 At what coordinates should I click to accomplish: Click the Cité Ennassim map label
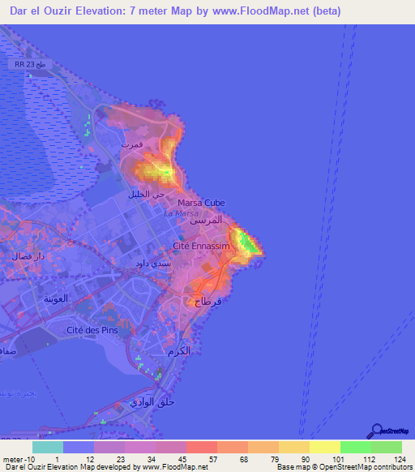coord(201,246)
